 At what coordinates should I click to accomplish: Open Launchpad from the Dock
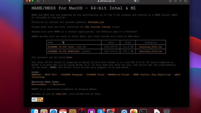pyautogui.click(x=44, y=111)
